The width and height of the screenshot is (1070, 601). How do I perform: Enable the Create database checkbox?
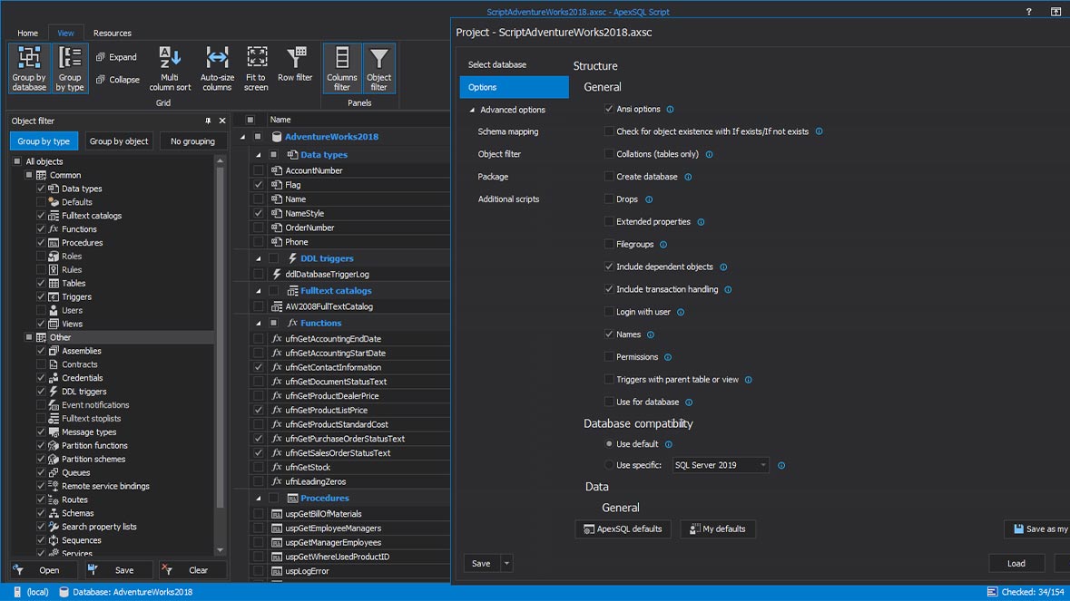[x=609, y=176]
